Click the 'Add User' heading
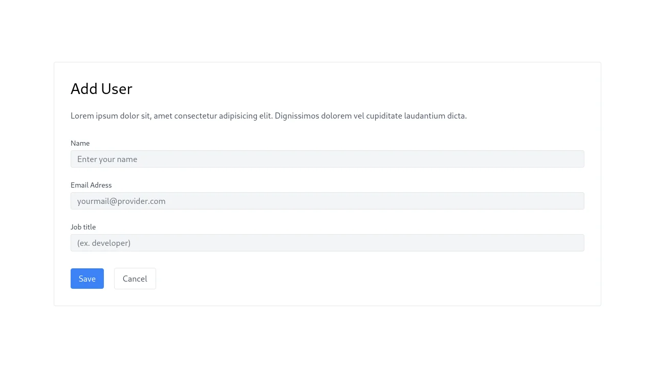Image resolution: width=655 pixels, height=368 pixels. [101, 89]
